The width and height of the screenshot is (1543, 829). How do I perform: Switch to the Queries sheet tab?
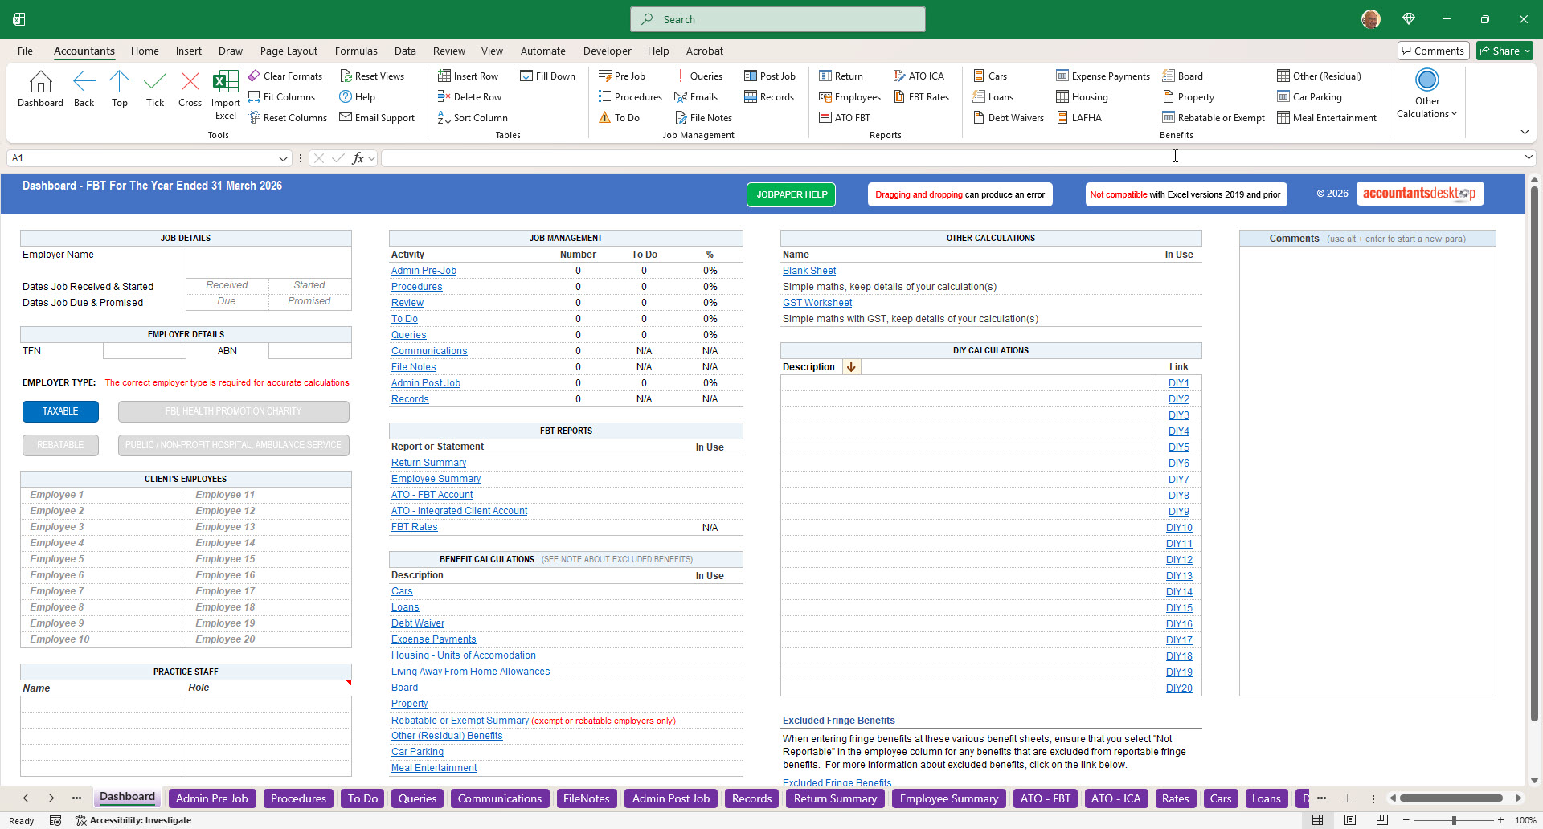click(417, 798)
